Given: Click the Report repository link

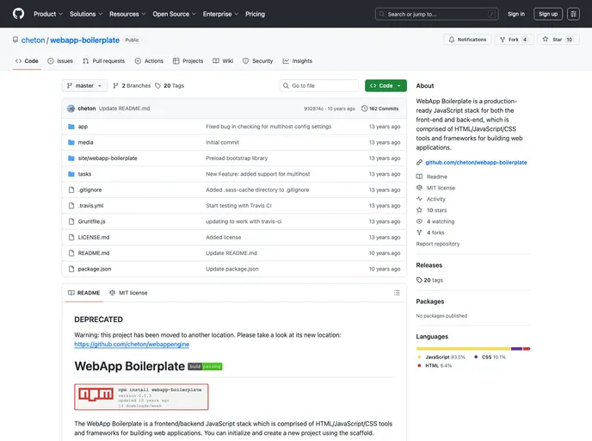Looking at the screenshot, I should (x=438, y=244).
